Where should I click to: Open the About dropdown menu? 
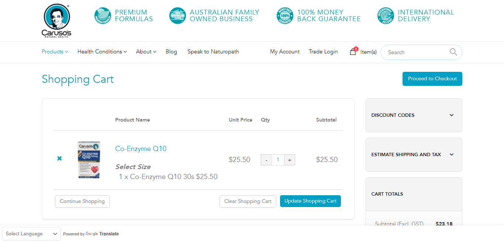click(146, 52)
